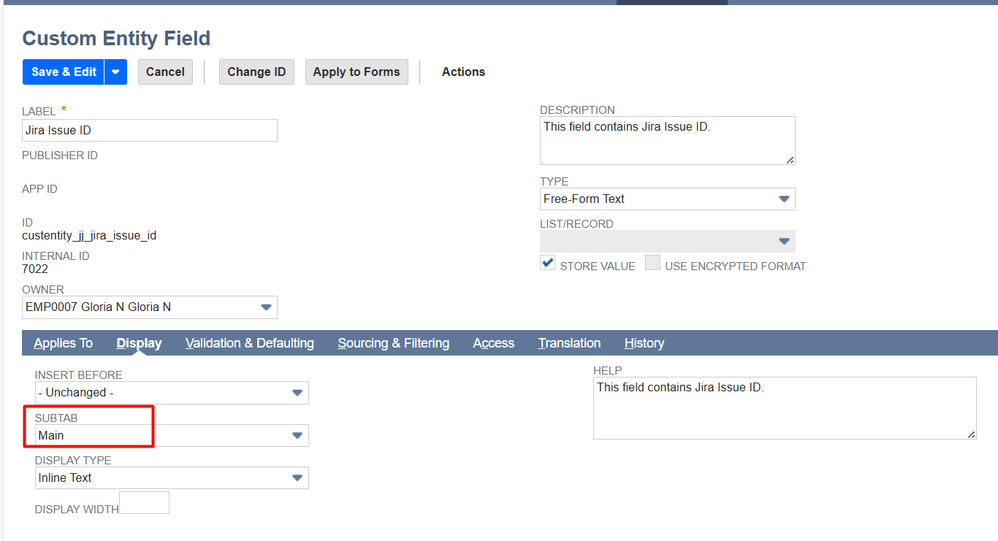Open the History tab
Screen dimensions: 998x541
pyautogui.click(x=644, y=343)
